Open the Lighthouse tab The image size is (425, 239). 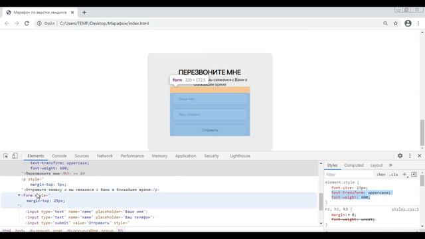240,156
